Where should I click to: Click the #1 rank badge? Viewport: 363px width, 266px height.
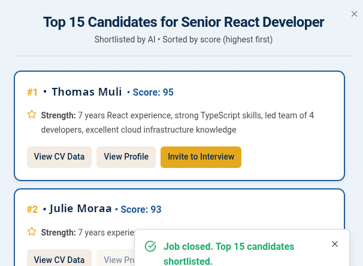32,93
